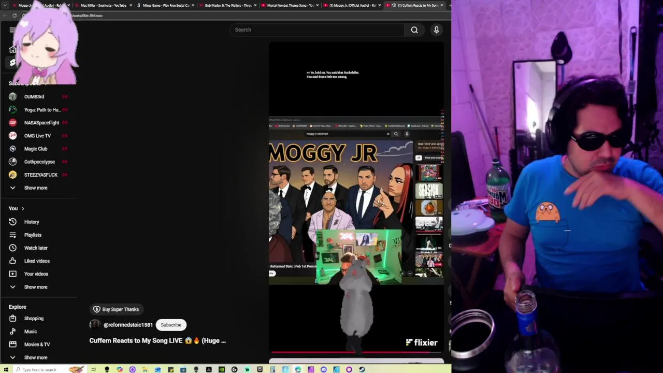Open Microsoft Store from the taskbar
Image resolution: width=663 pixels, height=373 pixels.
point(183,369)
